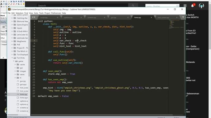This screenshot has width=211, height=118.
Task: Click the browser search box behind
Action: click(82, 5)
